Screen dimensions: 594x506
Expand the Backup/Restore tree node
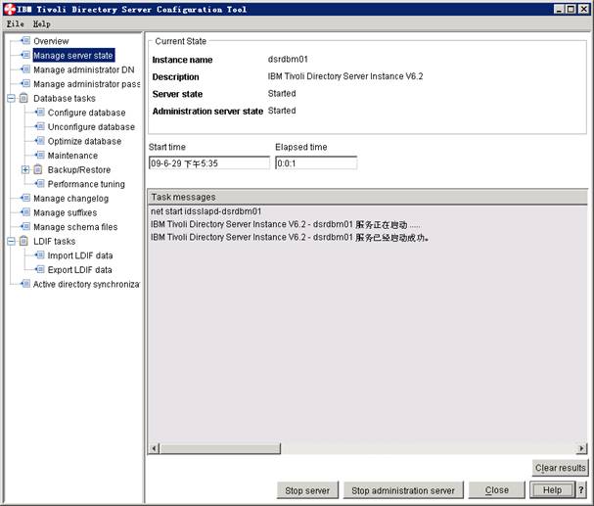pyautogui.click(x=25, y=169)
